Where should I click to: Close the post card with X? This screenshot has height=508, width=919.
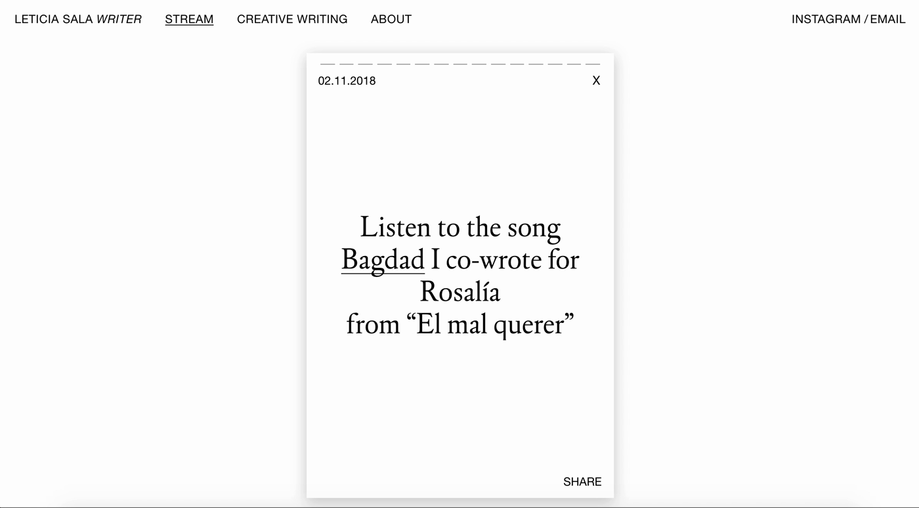(596, 81)
